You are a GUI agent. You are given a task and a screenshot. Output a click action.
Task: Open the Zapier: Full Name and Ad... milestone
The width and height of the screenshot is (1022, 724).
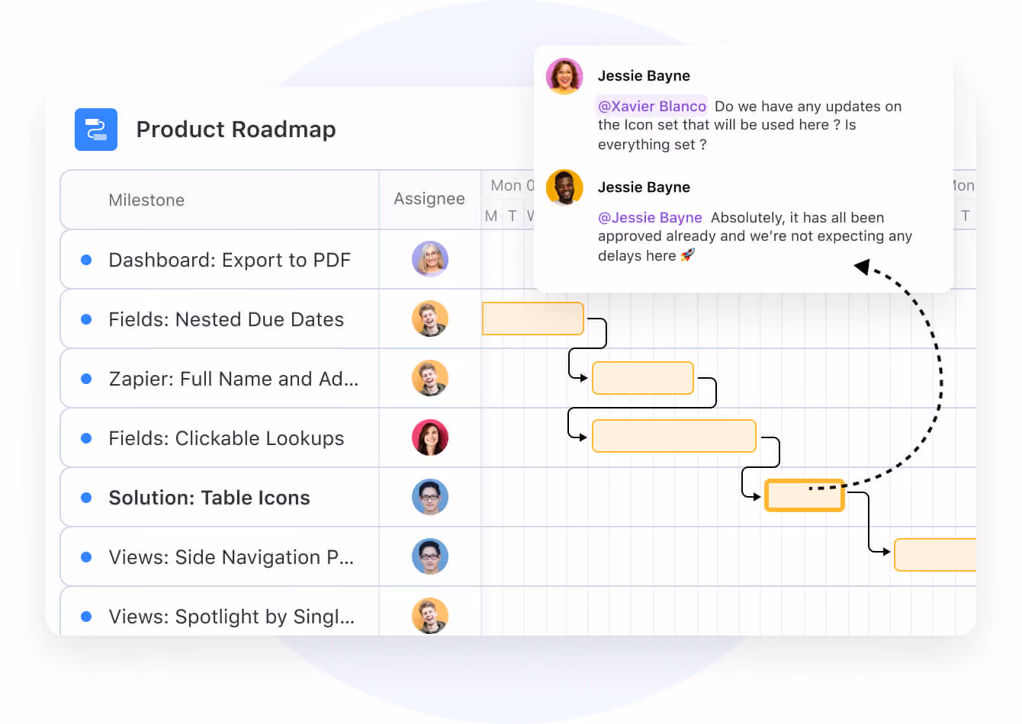click(233, 379)
